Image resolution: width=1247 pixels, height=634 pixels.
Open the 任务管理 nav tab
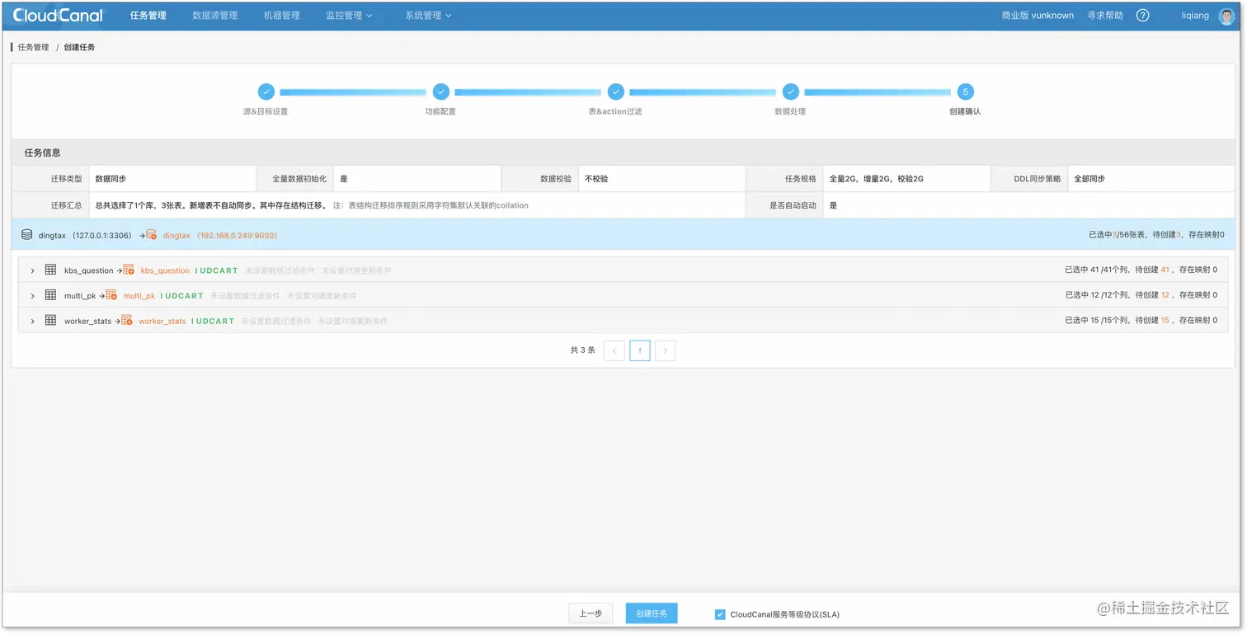(x=148, y=15)
